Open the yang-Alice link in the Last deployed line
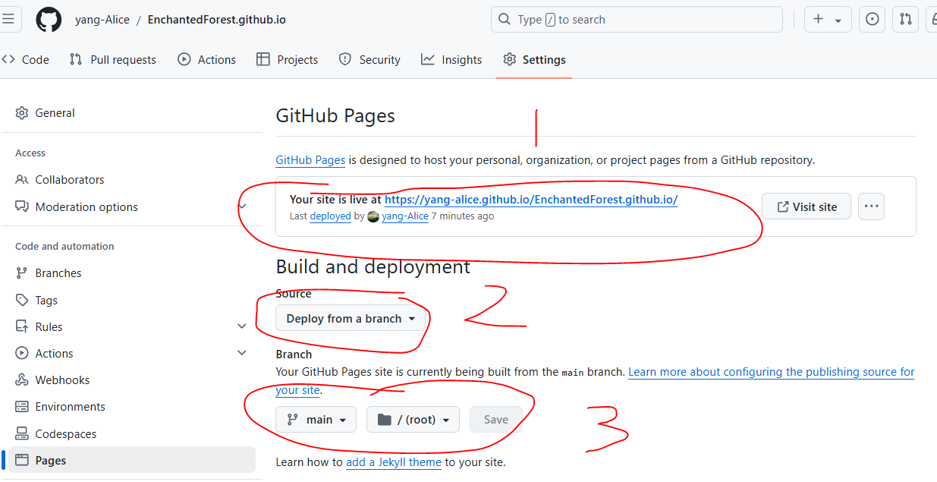This screenshot has width=937, height=482. click(405, 216)
